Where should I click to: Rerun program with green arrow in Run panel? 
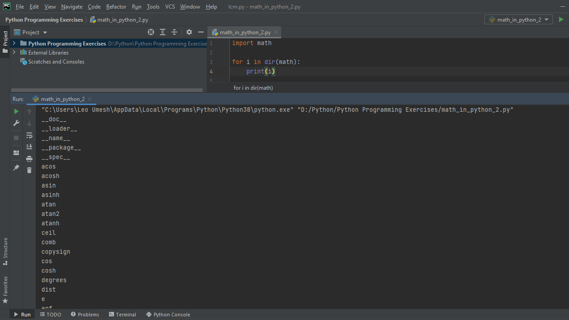16,111
